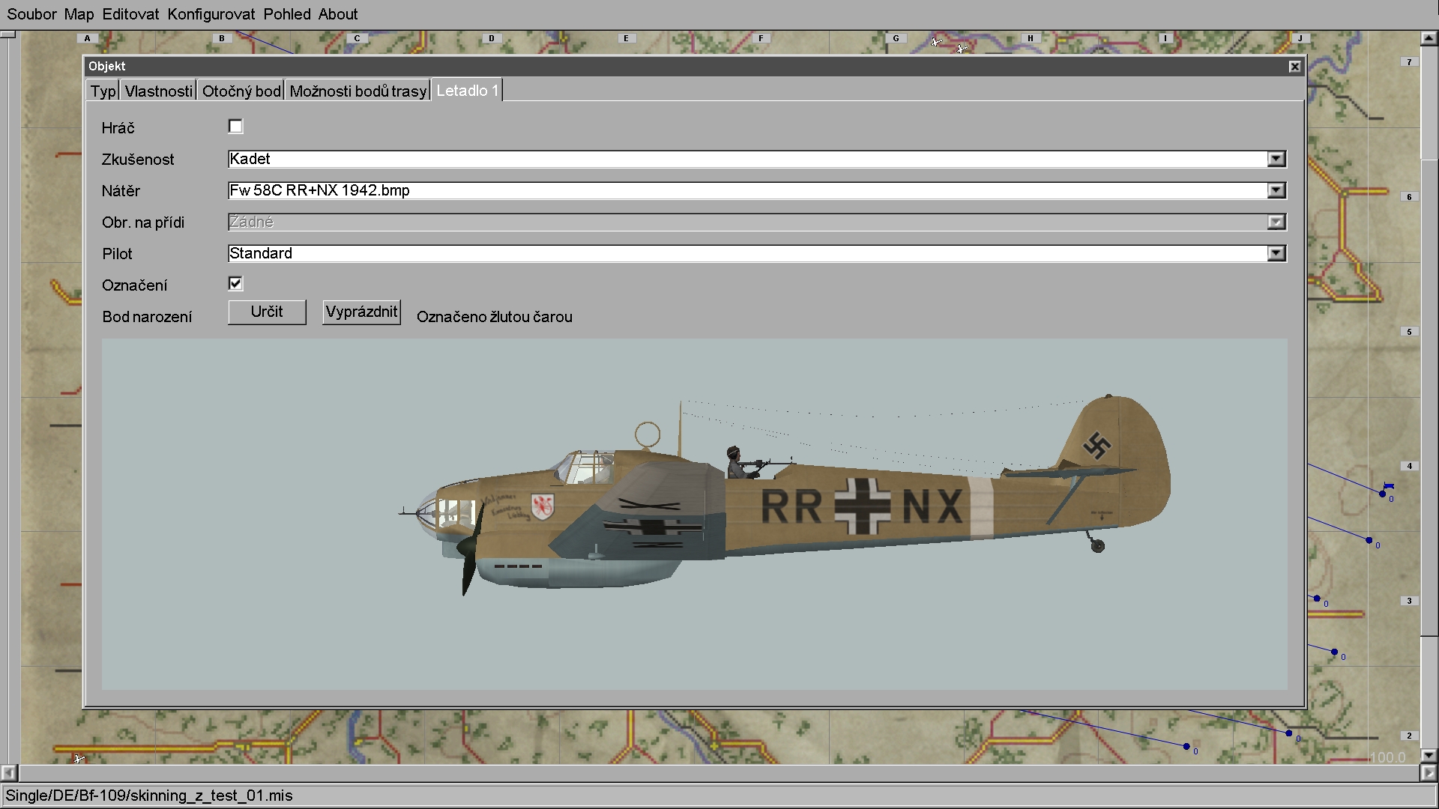Uncheck the Označení checkbox
1439x809 pixels.
click(x=235, y=283)
